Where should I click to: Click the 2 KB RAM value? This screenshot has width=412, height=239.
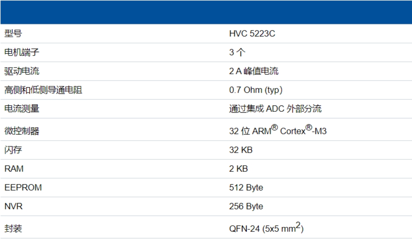coord(238,169)
